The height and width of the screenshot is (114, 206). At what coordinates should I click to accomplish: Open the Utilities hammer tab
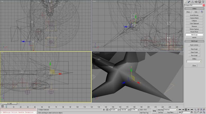click(x=203, y=2)
